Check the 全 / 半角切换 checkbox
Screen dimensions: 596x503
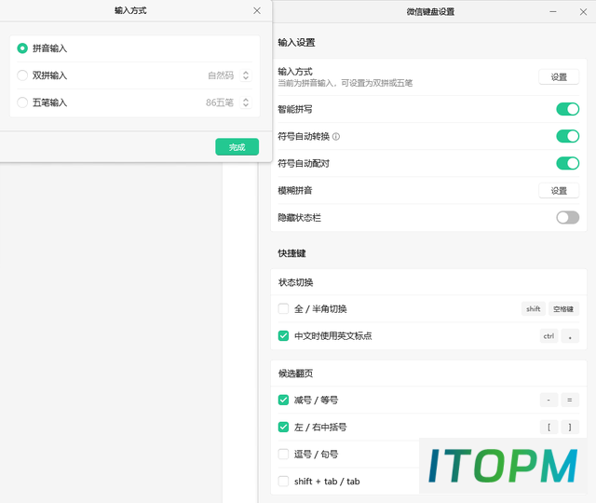click(x=283, y=308)
